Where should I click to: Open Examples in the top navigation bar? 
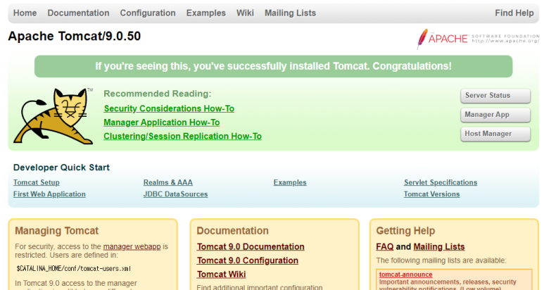click(x=206, y=13)
